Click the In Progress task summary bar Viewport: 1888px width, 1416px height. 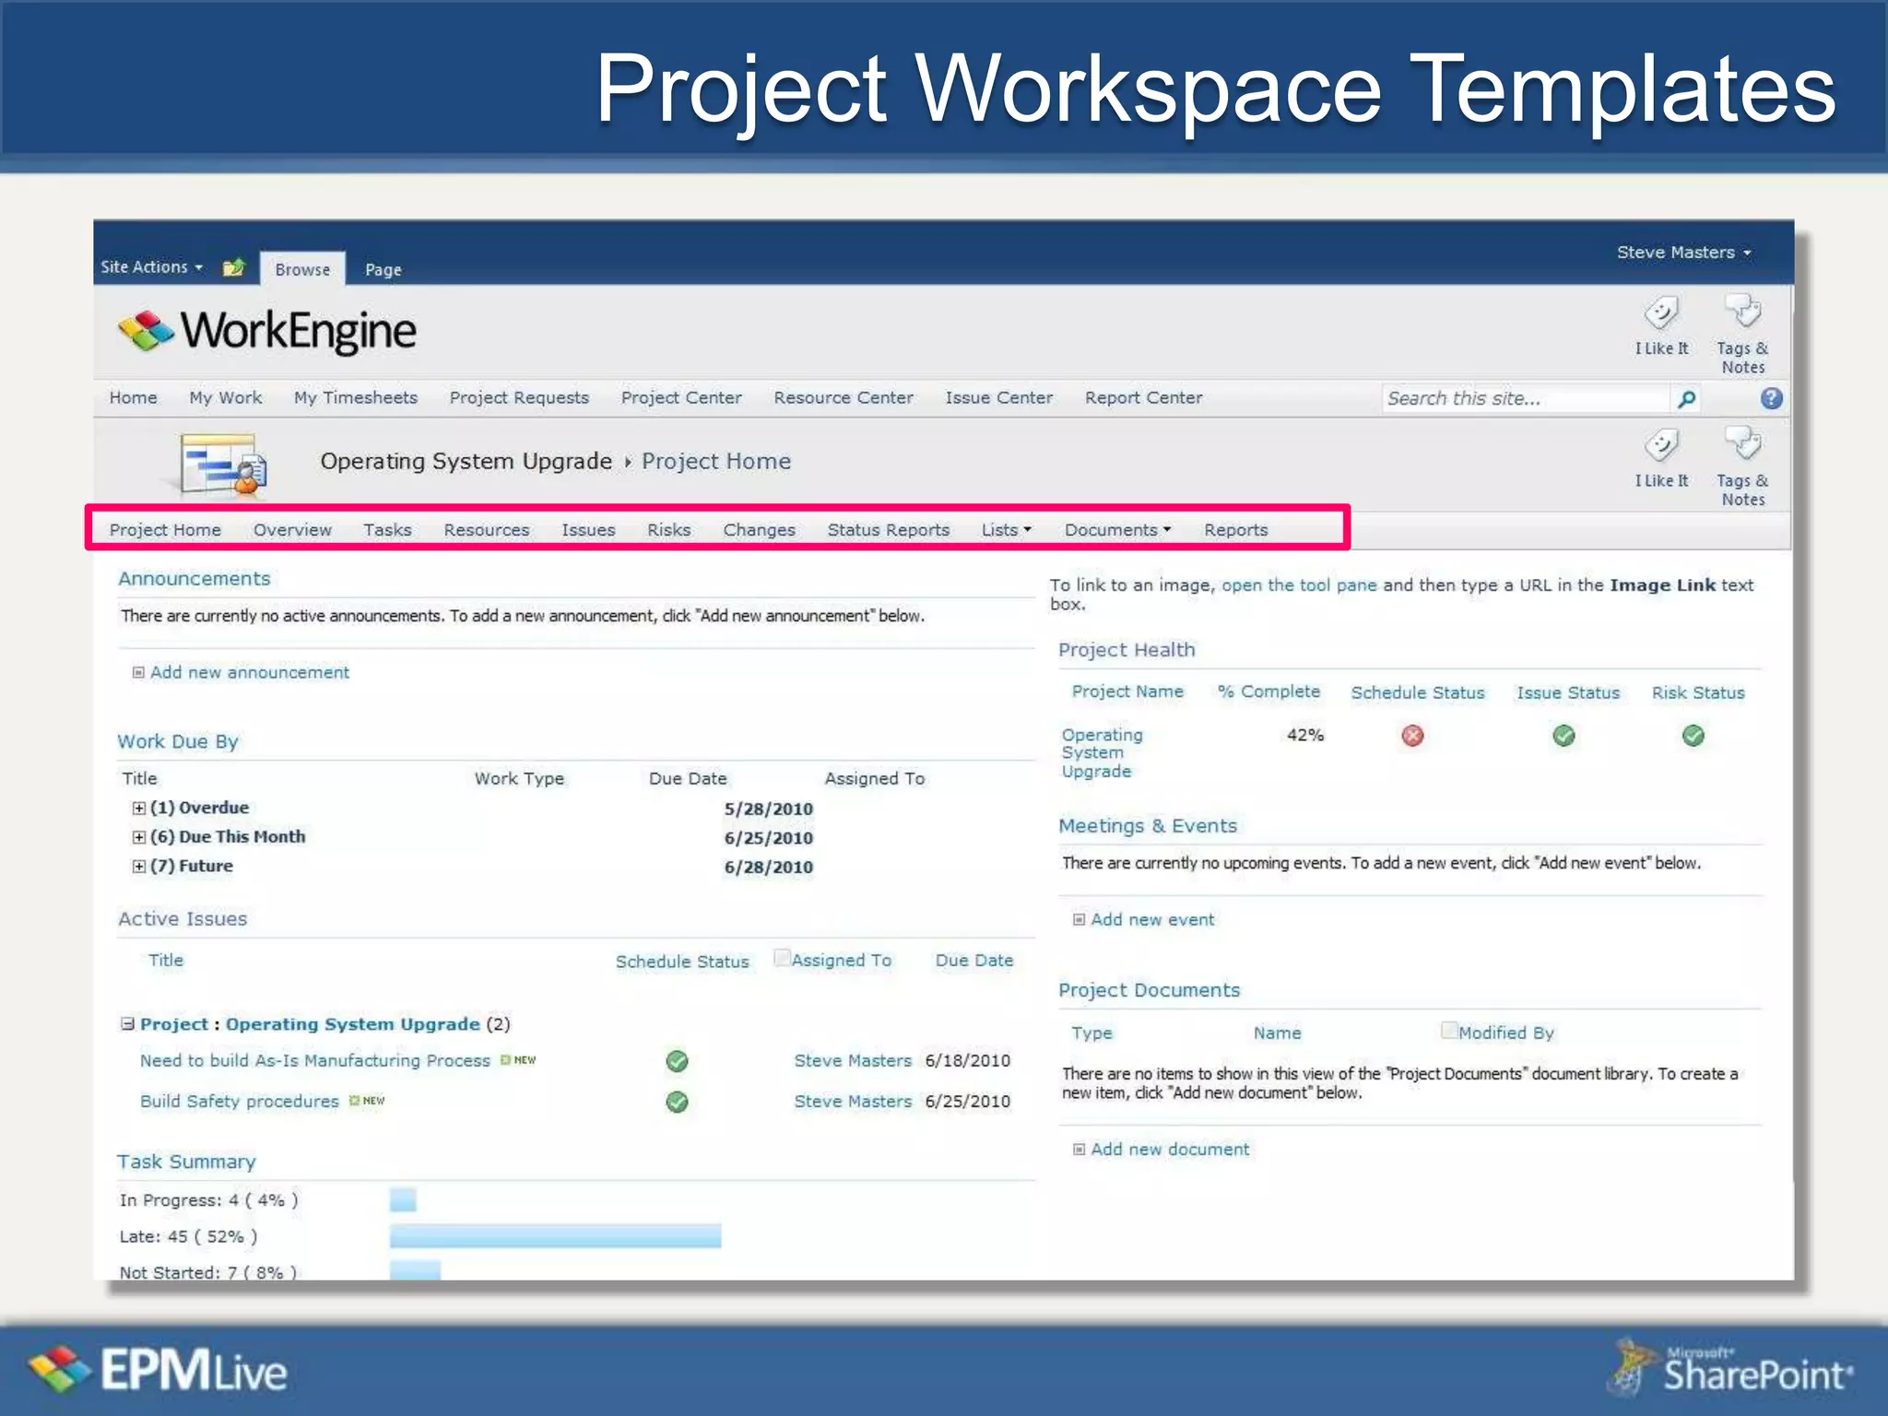[x=403, y=1200]
